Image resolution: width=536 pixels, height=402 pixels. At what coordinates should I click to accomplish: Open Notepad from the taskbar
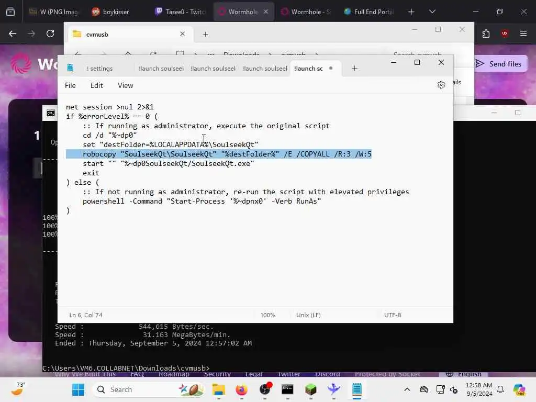click(x=357, y=389)
